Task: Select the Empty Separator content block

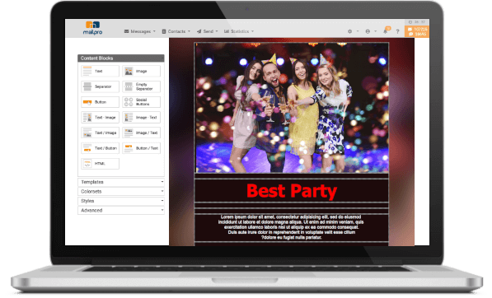Action: pyautogui.click(x=141, y=86)
